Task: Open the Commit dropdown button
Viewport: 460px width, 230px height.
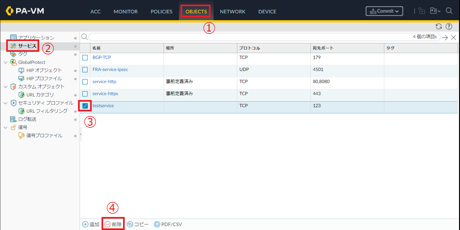Action: pyautogui.click(x=384, y=11)
